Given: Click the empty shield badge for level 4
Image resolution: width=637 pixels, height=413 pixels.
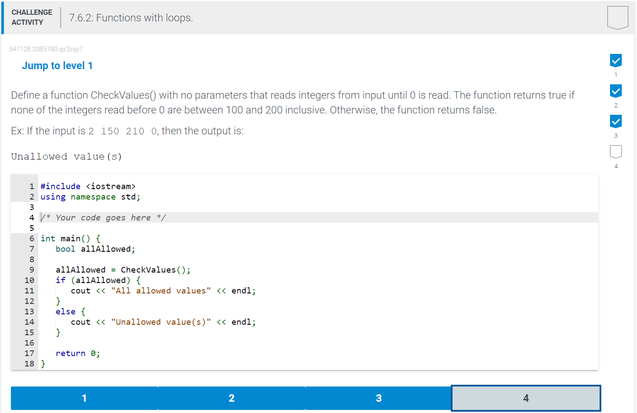Looking at the screenshot, I should pyautogui.click(x=616, y=152).
